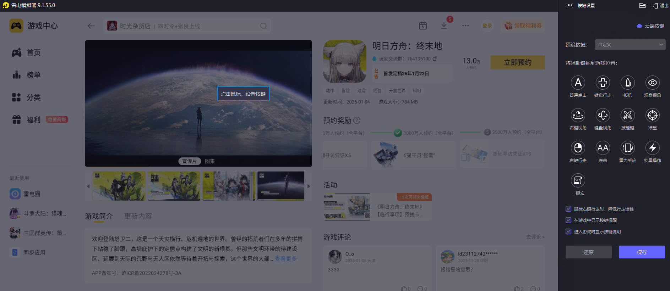The image size is (670, 291).
Task: Uncheck 在游戏中显示按键提醒 option
Action: [x=568, y=220]
